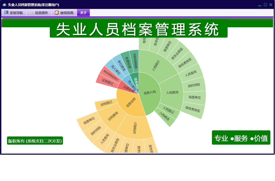Click the app logo in title bar
Image resolution: width=275 pixels, height=181 pixels.
4,5
